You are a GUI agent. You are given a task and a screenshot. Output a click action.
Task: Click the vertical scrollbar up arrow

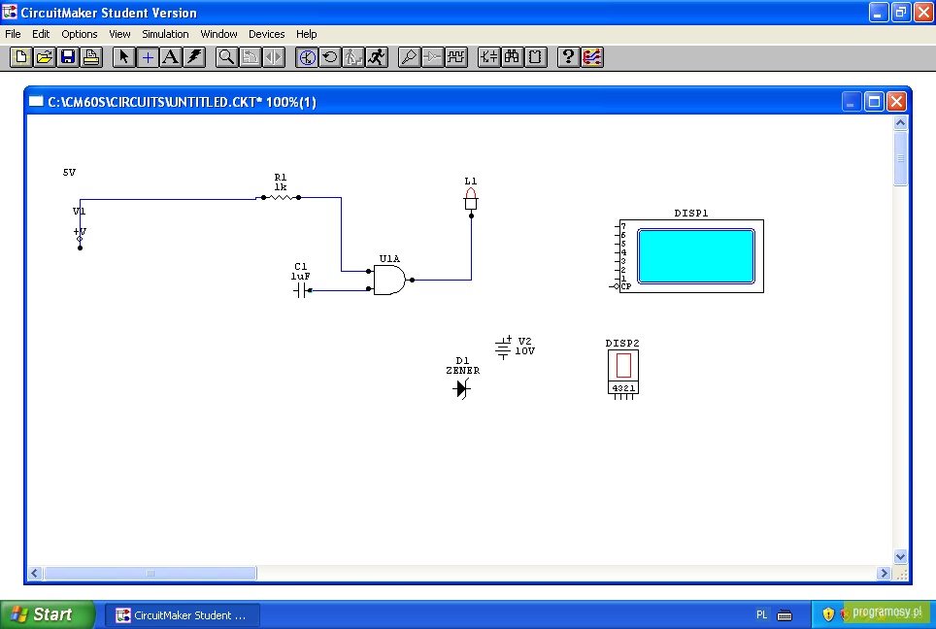point(900,123)
